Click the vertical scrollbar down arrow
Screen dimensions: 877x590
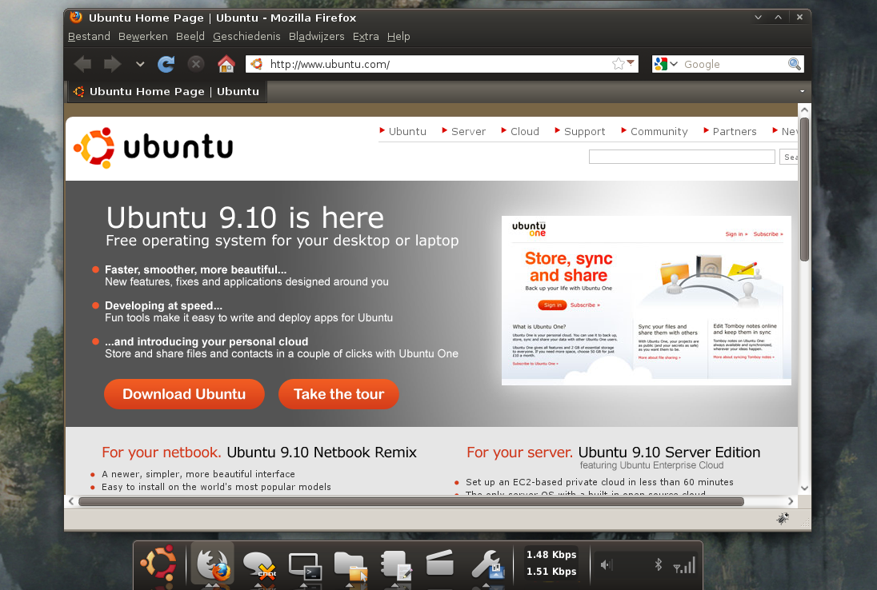click(x=804, y=488)
